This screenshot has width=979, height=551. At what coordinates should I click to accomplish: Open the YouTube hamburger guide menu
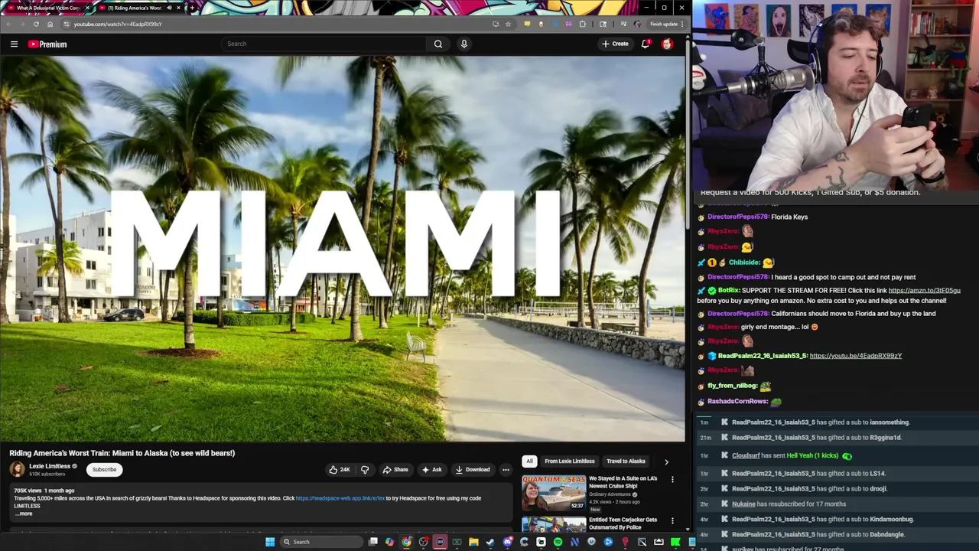[x=14, y=44]
